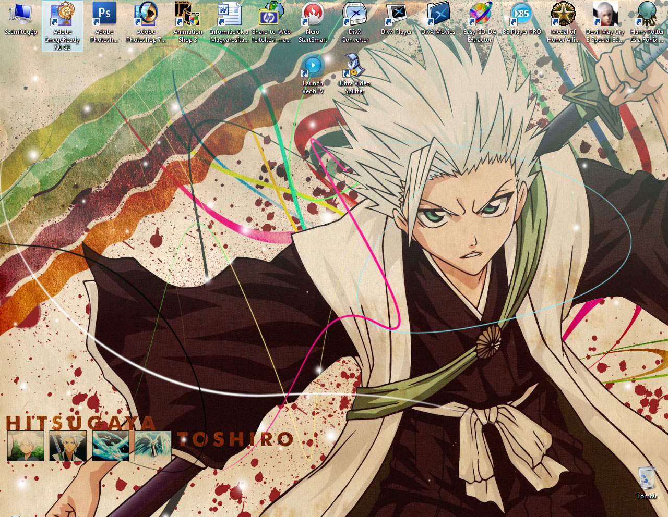Open the Információk a Magyarosítá... Word document

click(230, 22)
